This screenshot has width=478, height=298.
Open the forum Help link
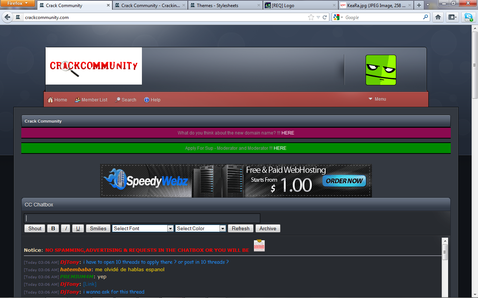(x=156, y=100)
